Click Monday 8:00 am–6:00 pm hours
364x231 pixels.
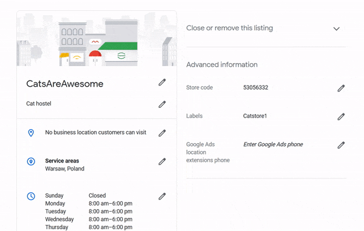point(89,203)
